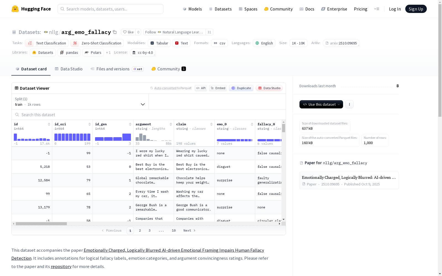Image resolution: width=442 pixels, height=276 pixels.
Task: Sort by the argument column arrows
Action: tap(171, 124)
